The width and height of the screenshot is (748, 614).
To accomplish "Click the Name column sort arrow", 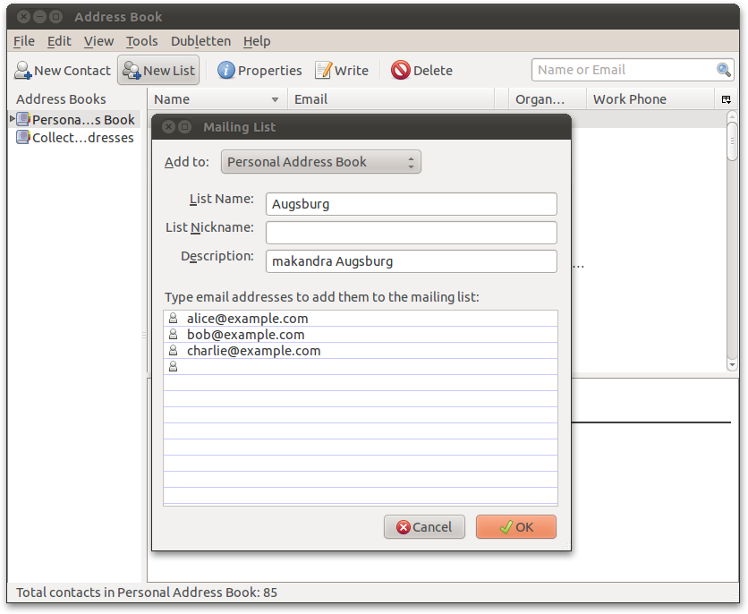I will (275, 100).
